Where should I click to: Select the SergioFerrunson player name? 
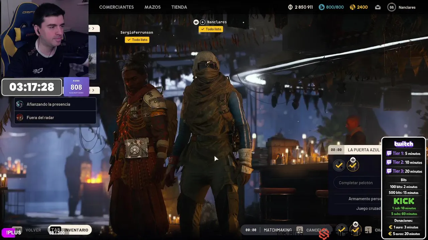137,32
